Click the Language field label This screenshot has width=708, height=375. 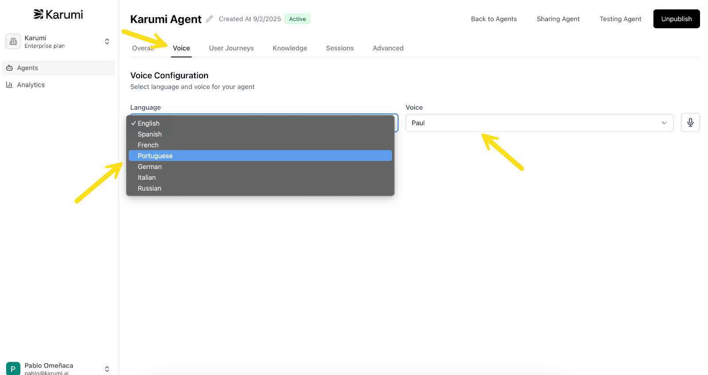[x=146, y=107]
